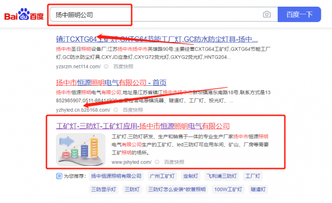The image size is (332, 203).
Task: Select suggestion 扬中恒源照明有限公司
Action: click(116, 176)
